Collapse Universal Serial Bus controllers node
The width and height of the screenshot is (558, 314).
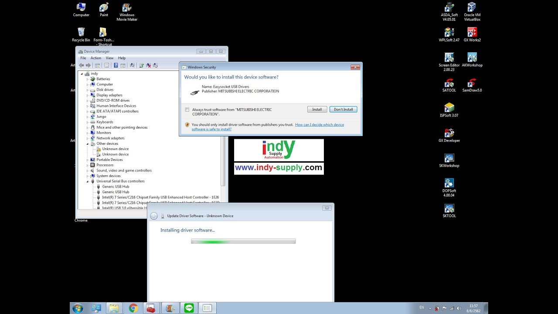pos(87,181)
